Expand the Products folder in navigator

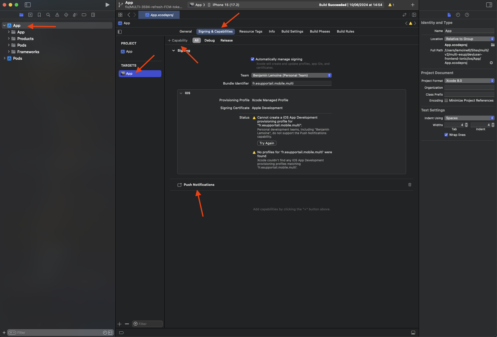click(x=9, y=39)
